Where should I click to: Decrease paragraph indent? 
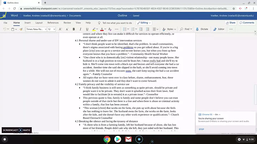(141, 29)
